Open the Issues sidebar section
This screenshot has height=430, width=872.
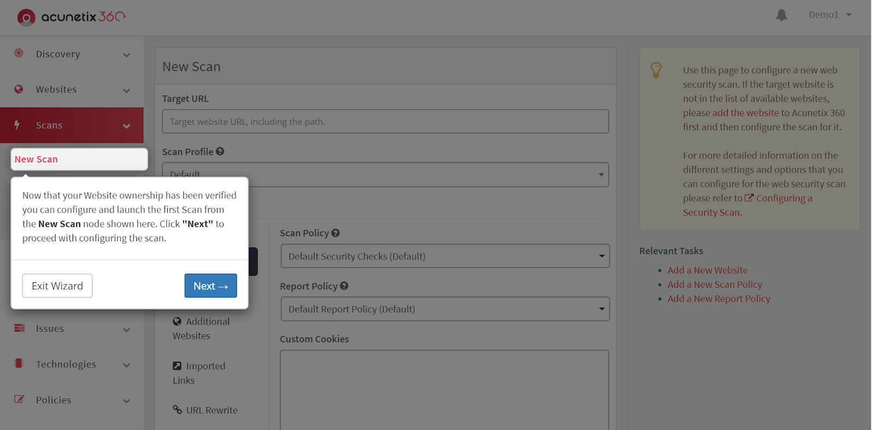(x=72, y=329)
